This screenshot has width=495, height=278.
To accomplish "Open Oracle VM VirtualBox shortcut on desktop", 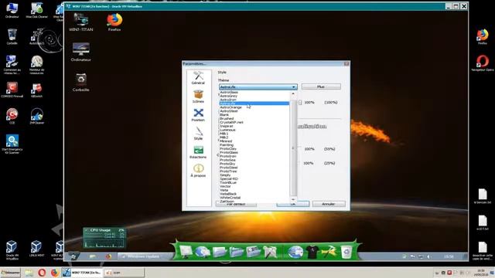I will pyautogui.click(x=12, y=250).
